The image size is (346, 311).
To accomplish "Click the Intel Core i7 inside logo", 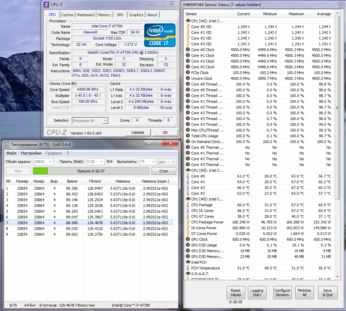I will point(160,35).
